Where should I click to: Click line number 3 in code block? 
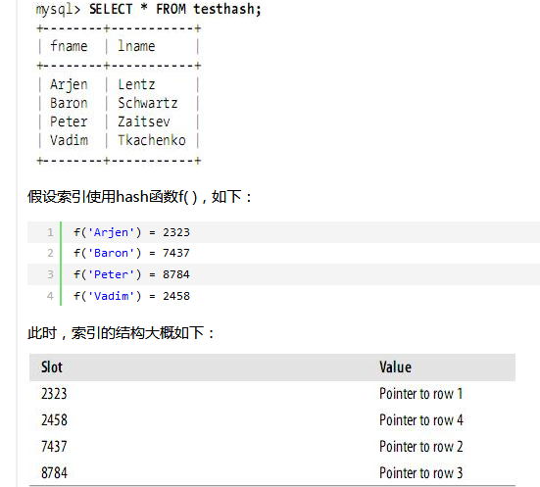[x=50, y=274]
